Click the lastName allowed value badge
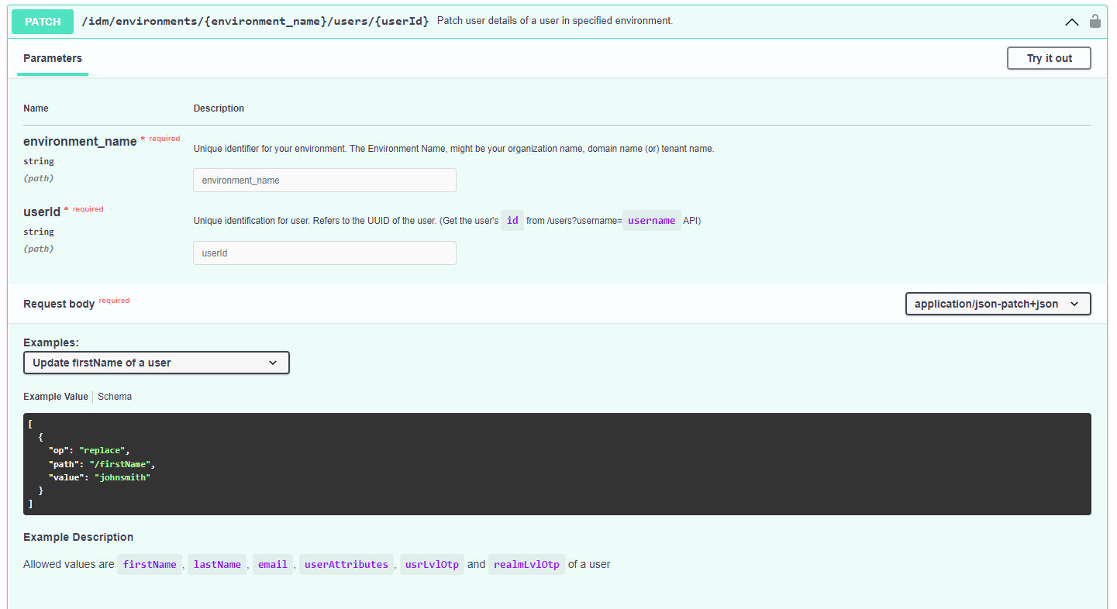The image size is (1117, 609). point(217,564)
